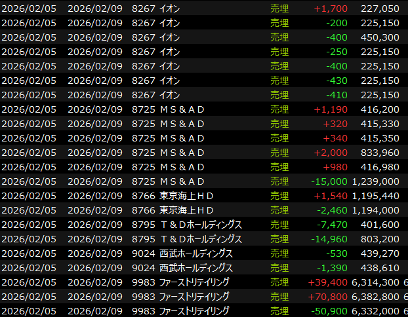Image resolution: width=408 pixels, height=317 pixels.
Task: Click the 438,610 amount for 西武ホールディングス
Action: [x=380, y=268]
